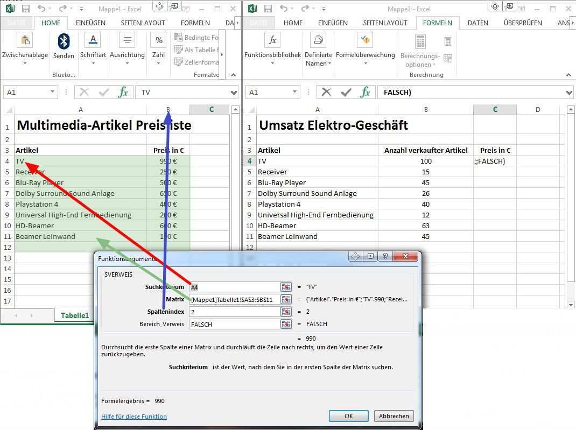
Task: Click into the Spaltenindex input field
Action: (x=234, y=312)
